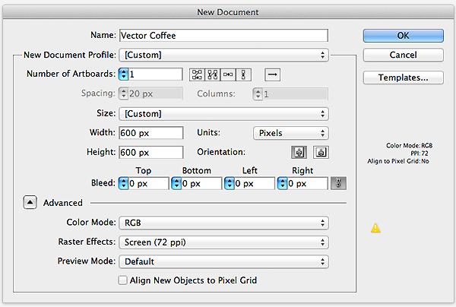The image size is (456, 307).
Task: Open the New Document Profile dropdown
Action: click(x=223, y=55)
